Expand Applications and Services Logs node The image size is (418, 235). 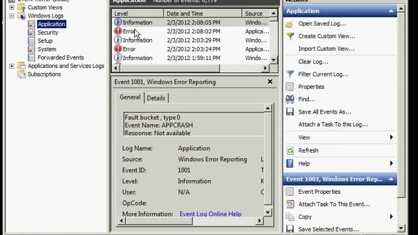coord(12,66)
